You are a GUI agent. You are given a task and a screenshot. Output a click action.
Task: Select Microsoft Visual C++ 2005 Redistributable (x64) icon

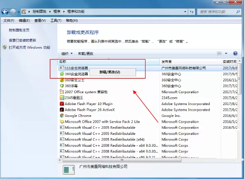62,139
